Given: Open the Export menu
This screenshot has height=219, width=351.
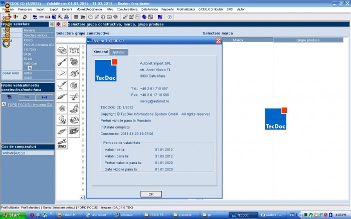Looking at the screenshot, I should pos(54,9).
